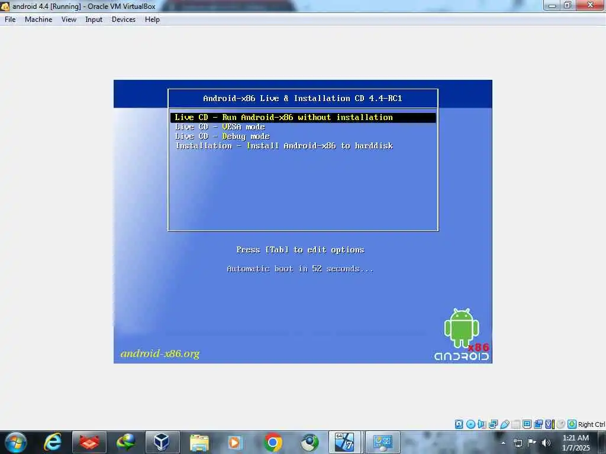Click the greyed-out mouse integration icon

pyautogui.click(x=561, y=424)
